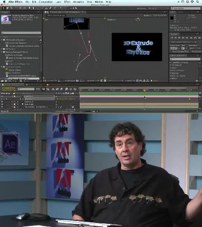Screen dimensions: 202x227
Task: Open the After Effects application menu
Action: pos(15,2)
